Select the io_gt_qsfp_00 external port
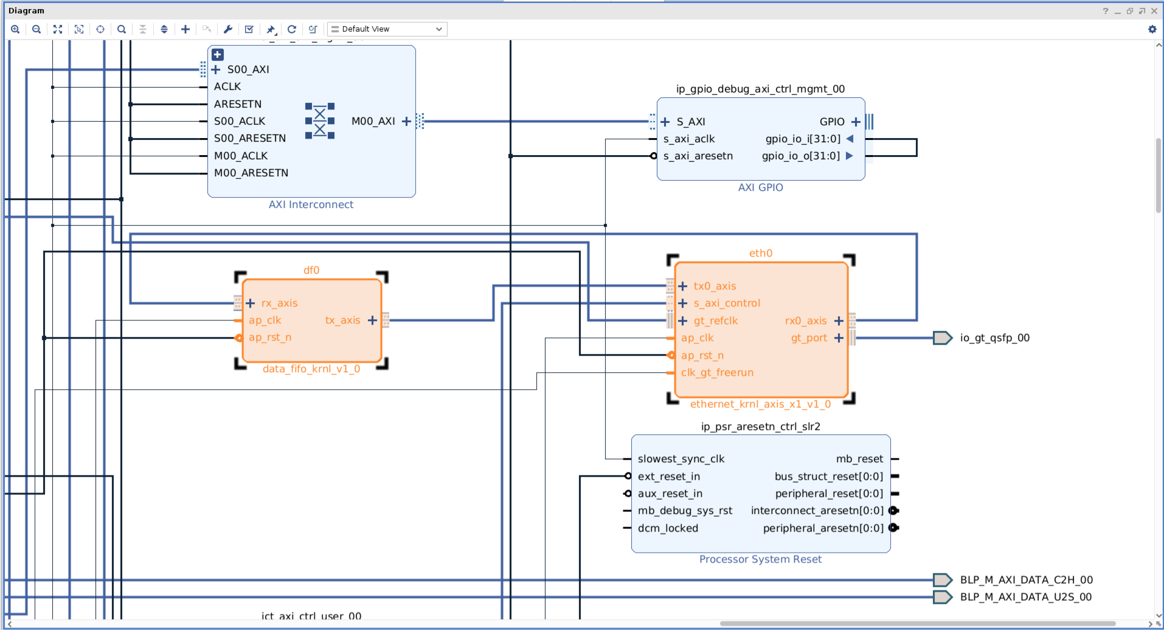Screen dimensions: 1164x630 pyautogui.click(x=943, y=337)
